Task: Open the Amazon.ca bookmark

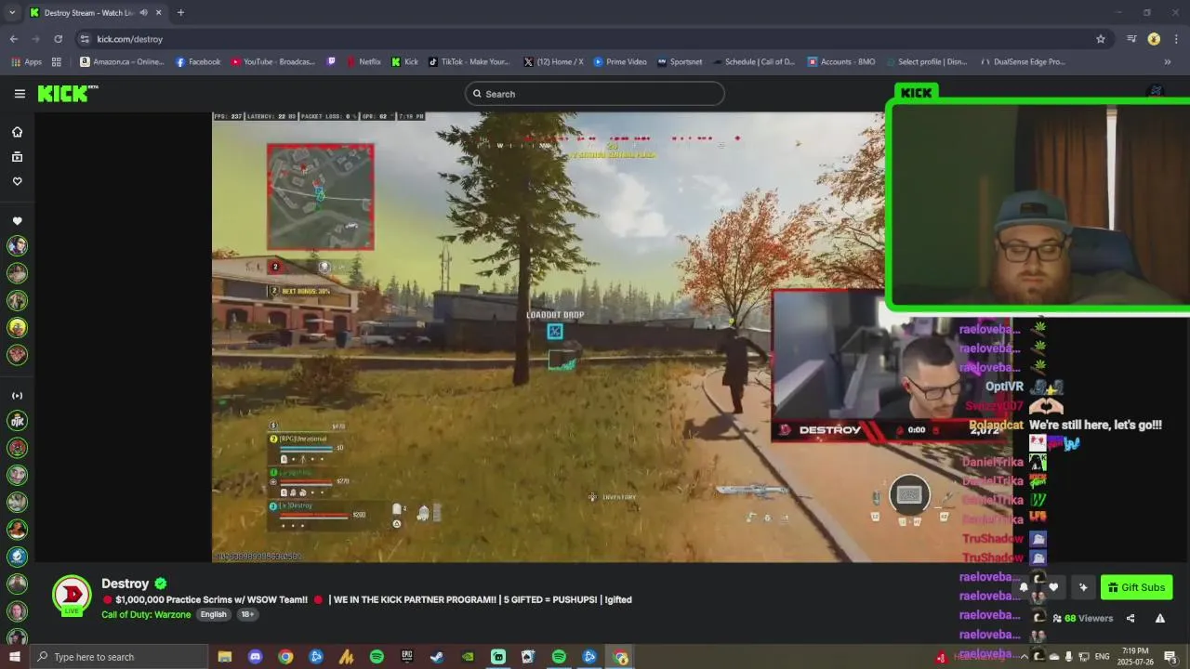Action: click(122, 62)
